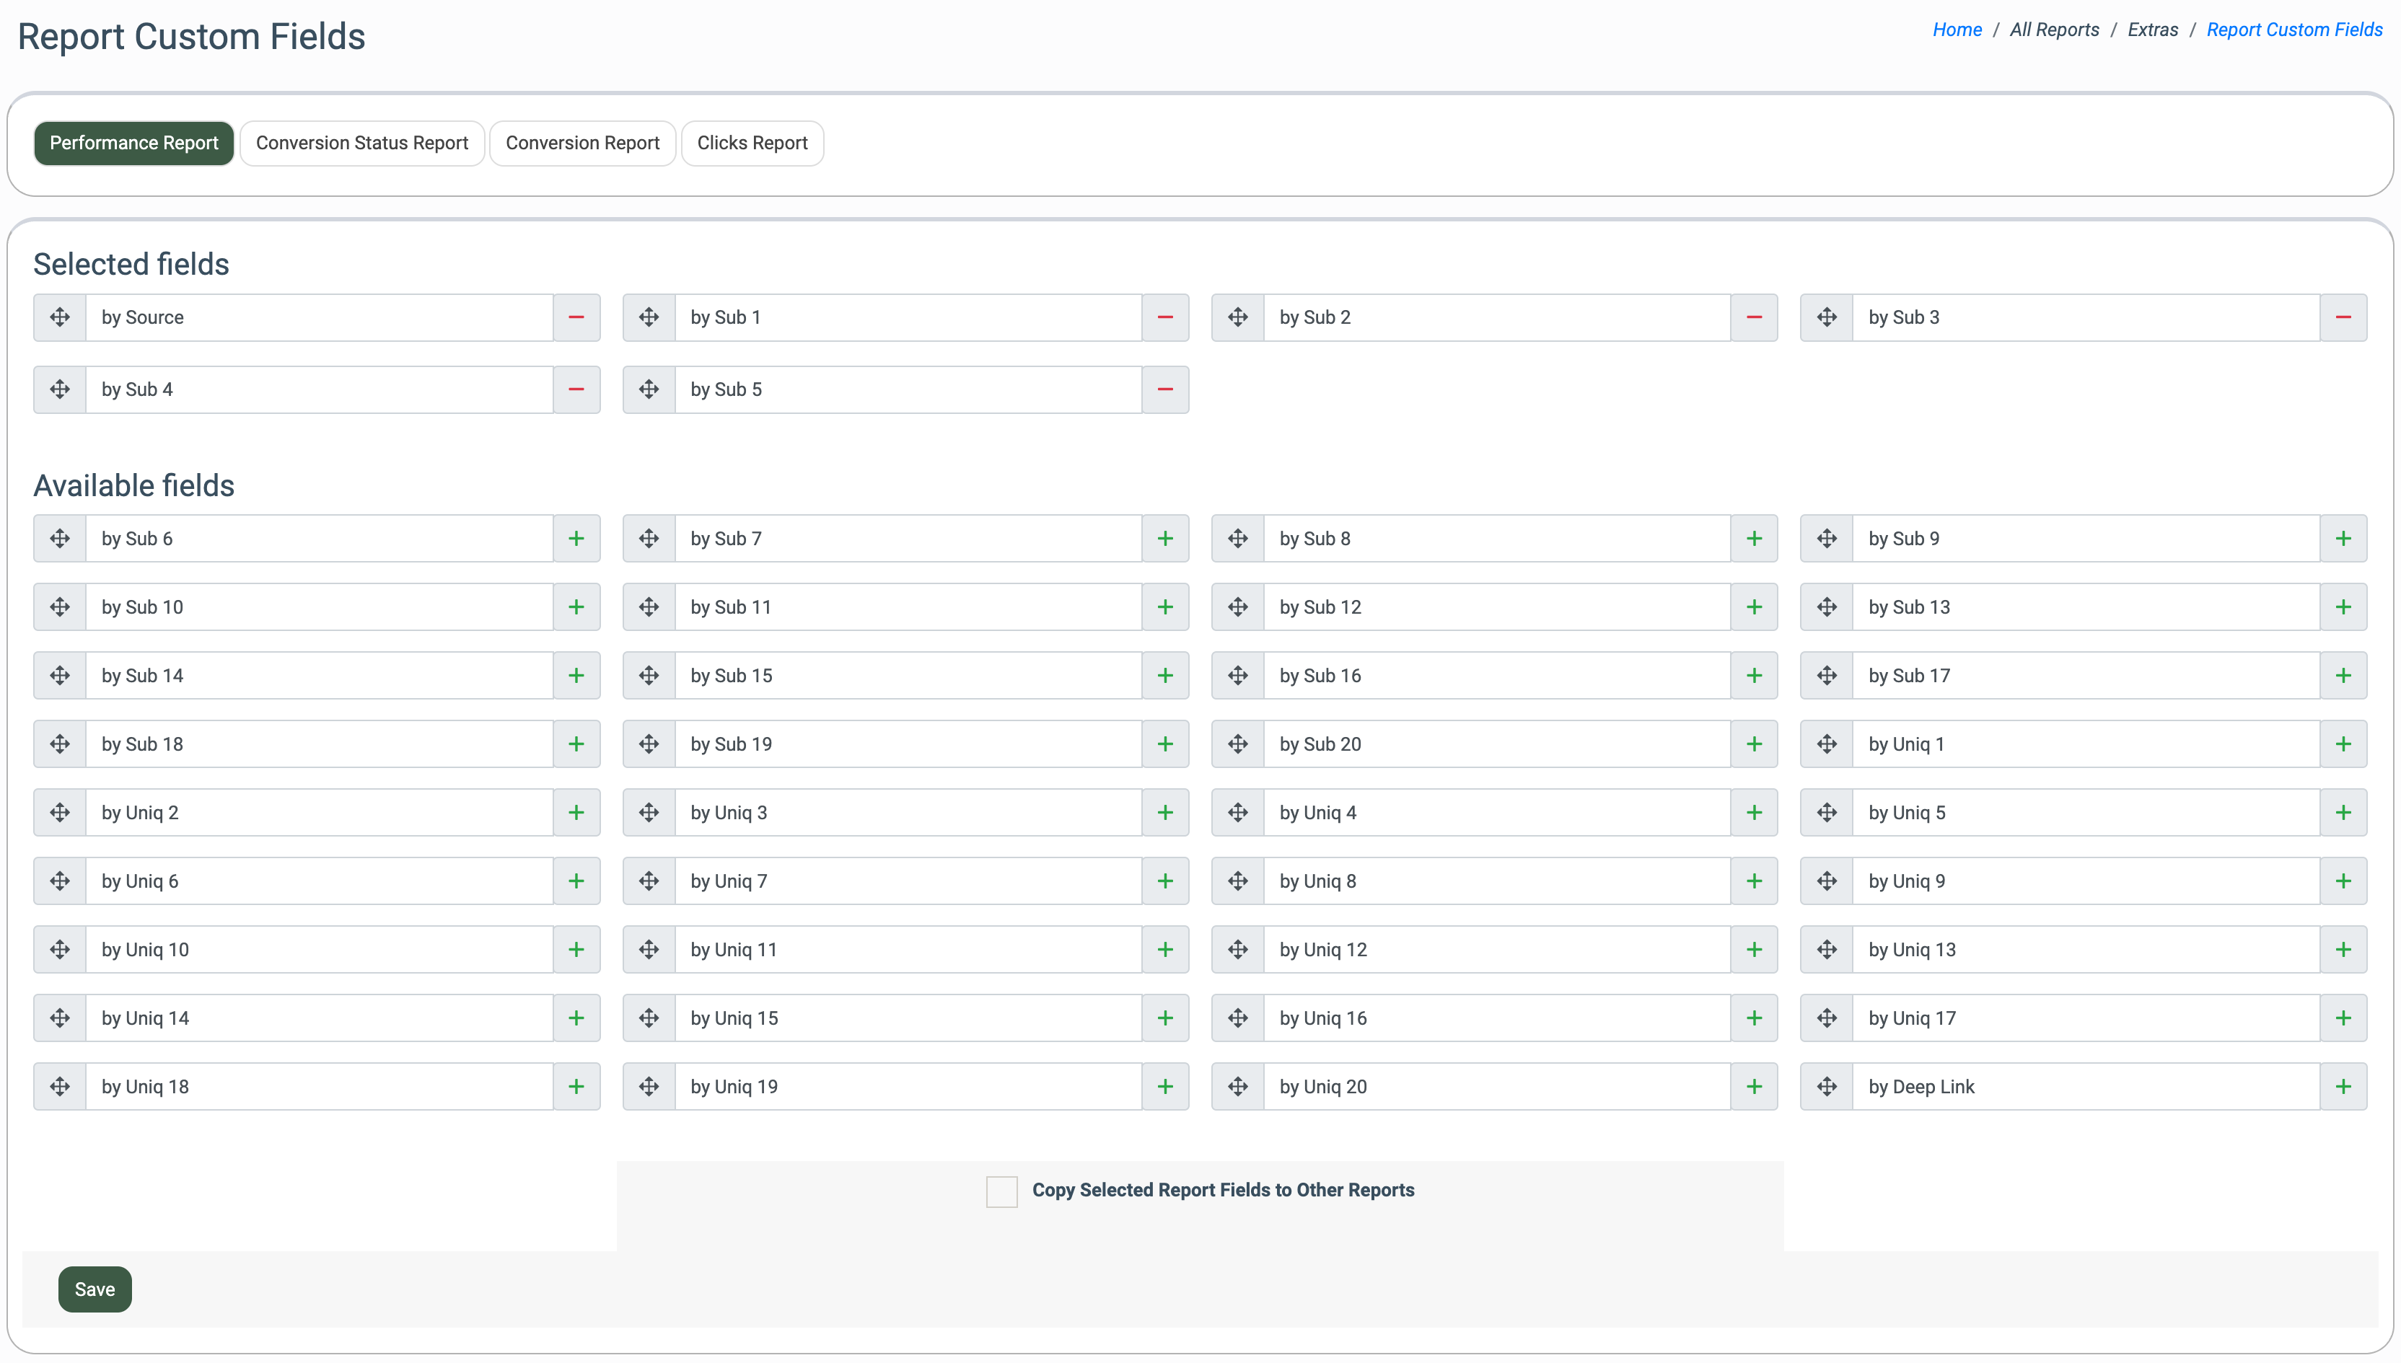Check Copy Selected Report Fields to Other Reports
The image size is (2401, 1363).
pos(1001,1191)
